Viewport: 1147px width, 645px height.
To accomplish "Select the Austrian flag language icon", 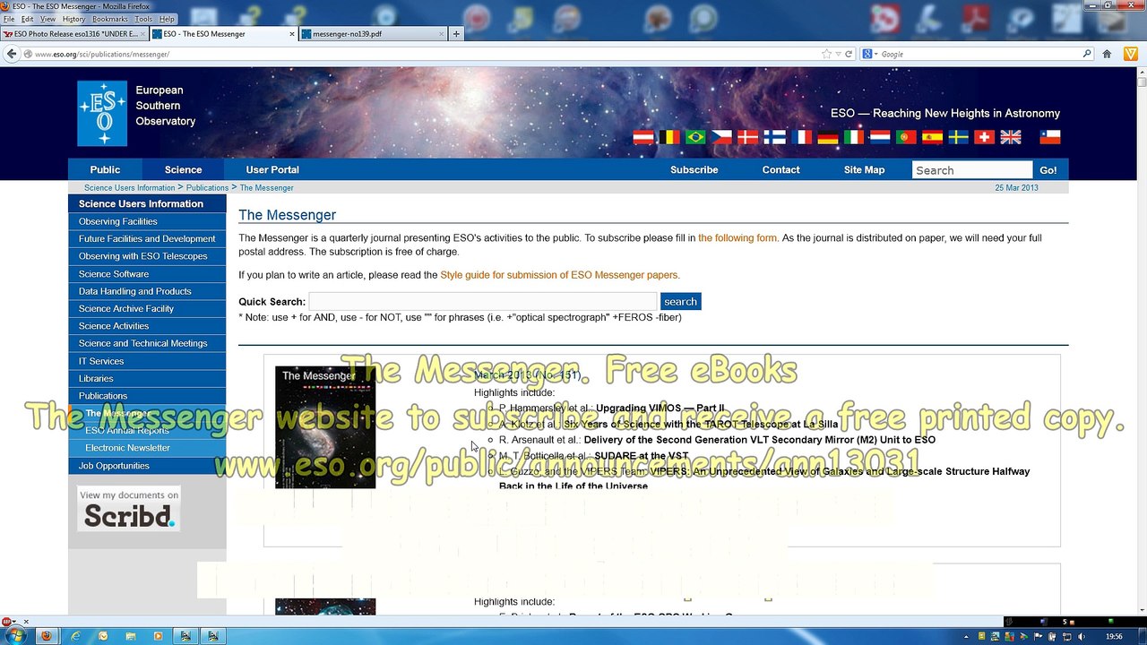I will tap(643, 137).
